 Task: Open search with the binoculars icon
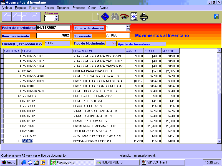(x=115, y=17)
